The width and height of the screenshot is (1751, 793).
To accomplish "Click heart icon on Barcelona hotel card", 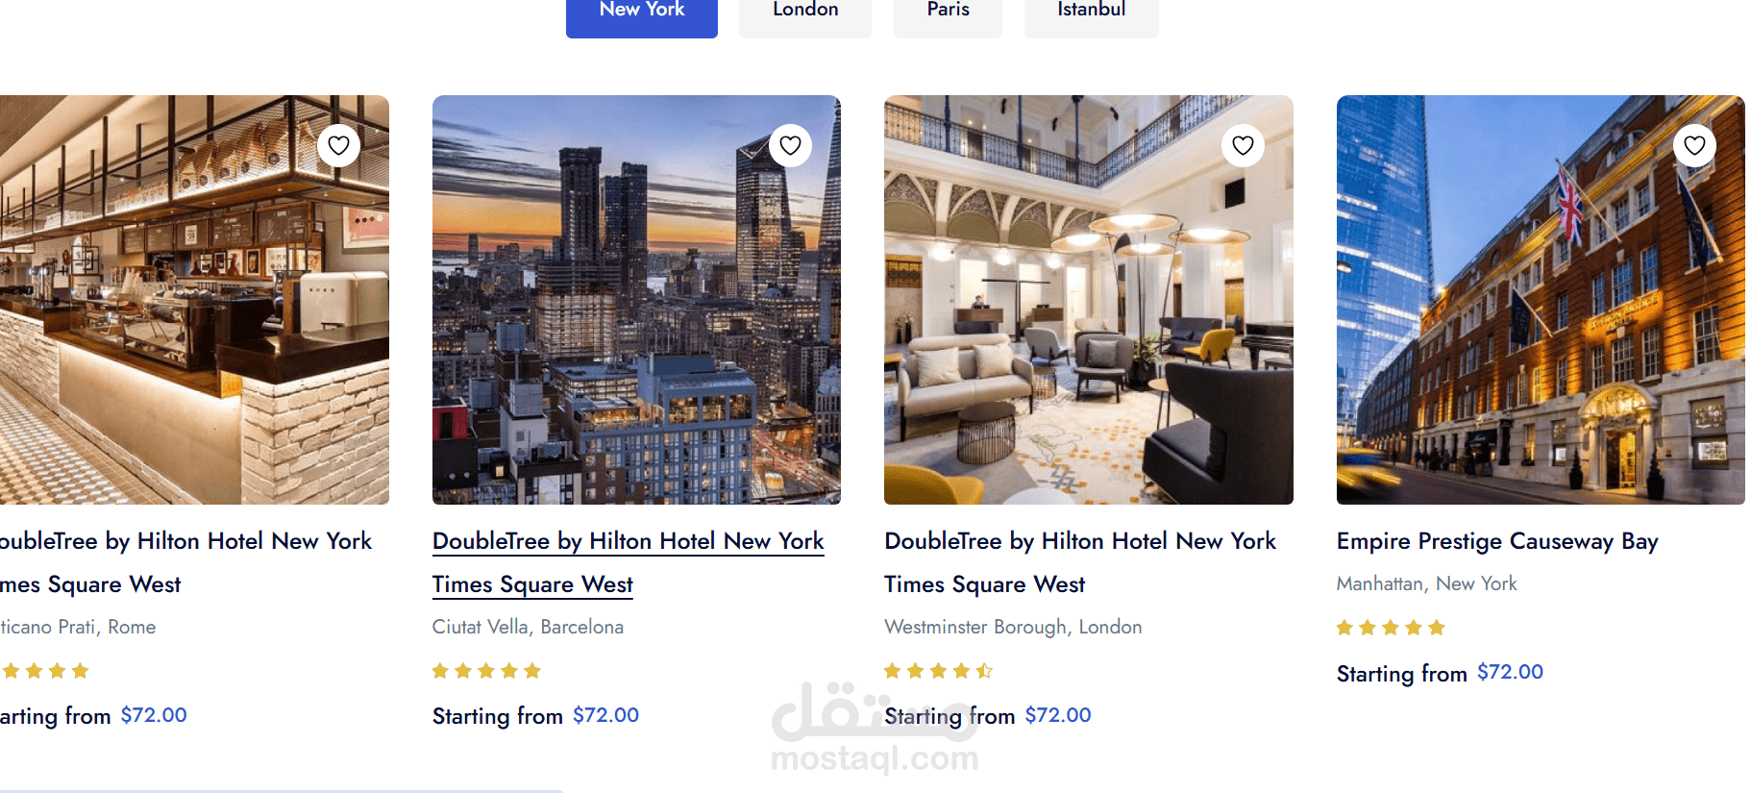I will 790,146.
